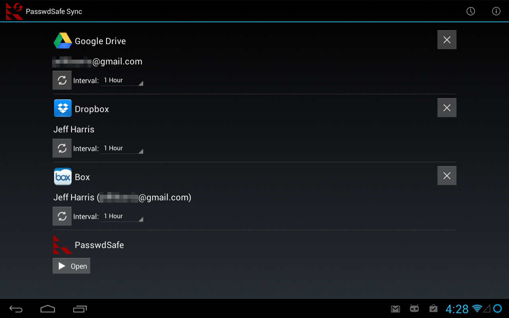This screenshot has height=318, width=509.
Task: Remove the Dropbox account
Action: pyautogui.click(x=447, y=108)
